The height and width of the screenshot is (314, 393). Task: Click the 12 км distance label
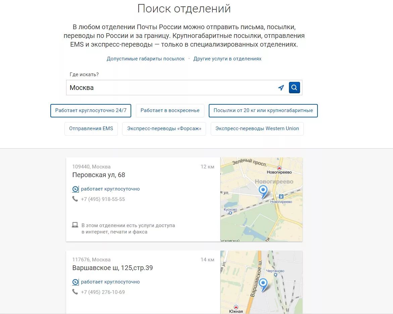207,167
